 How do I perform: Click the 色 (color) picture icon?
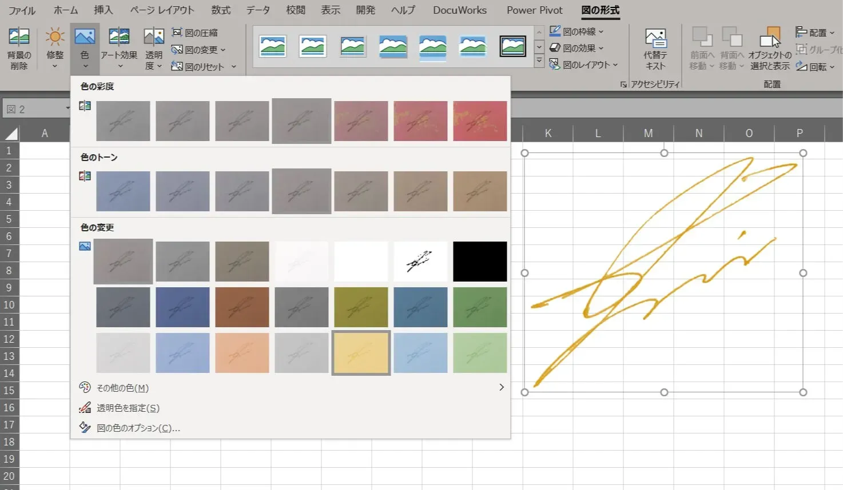[85, 38]
